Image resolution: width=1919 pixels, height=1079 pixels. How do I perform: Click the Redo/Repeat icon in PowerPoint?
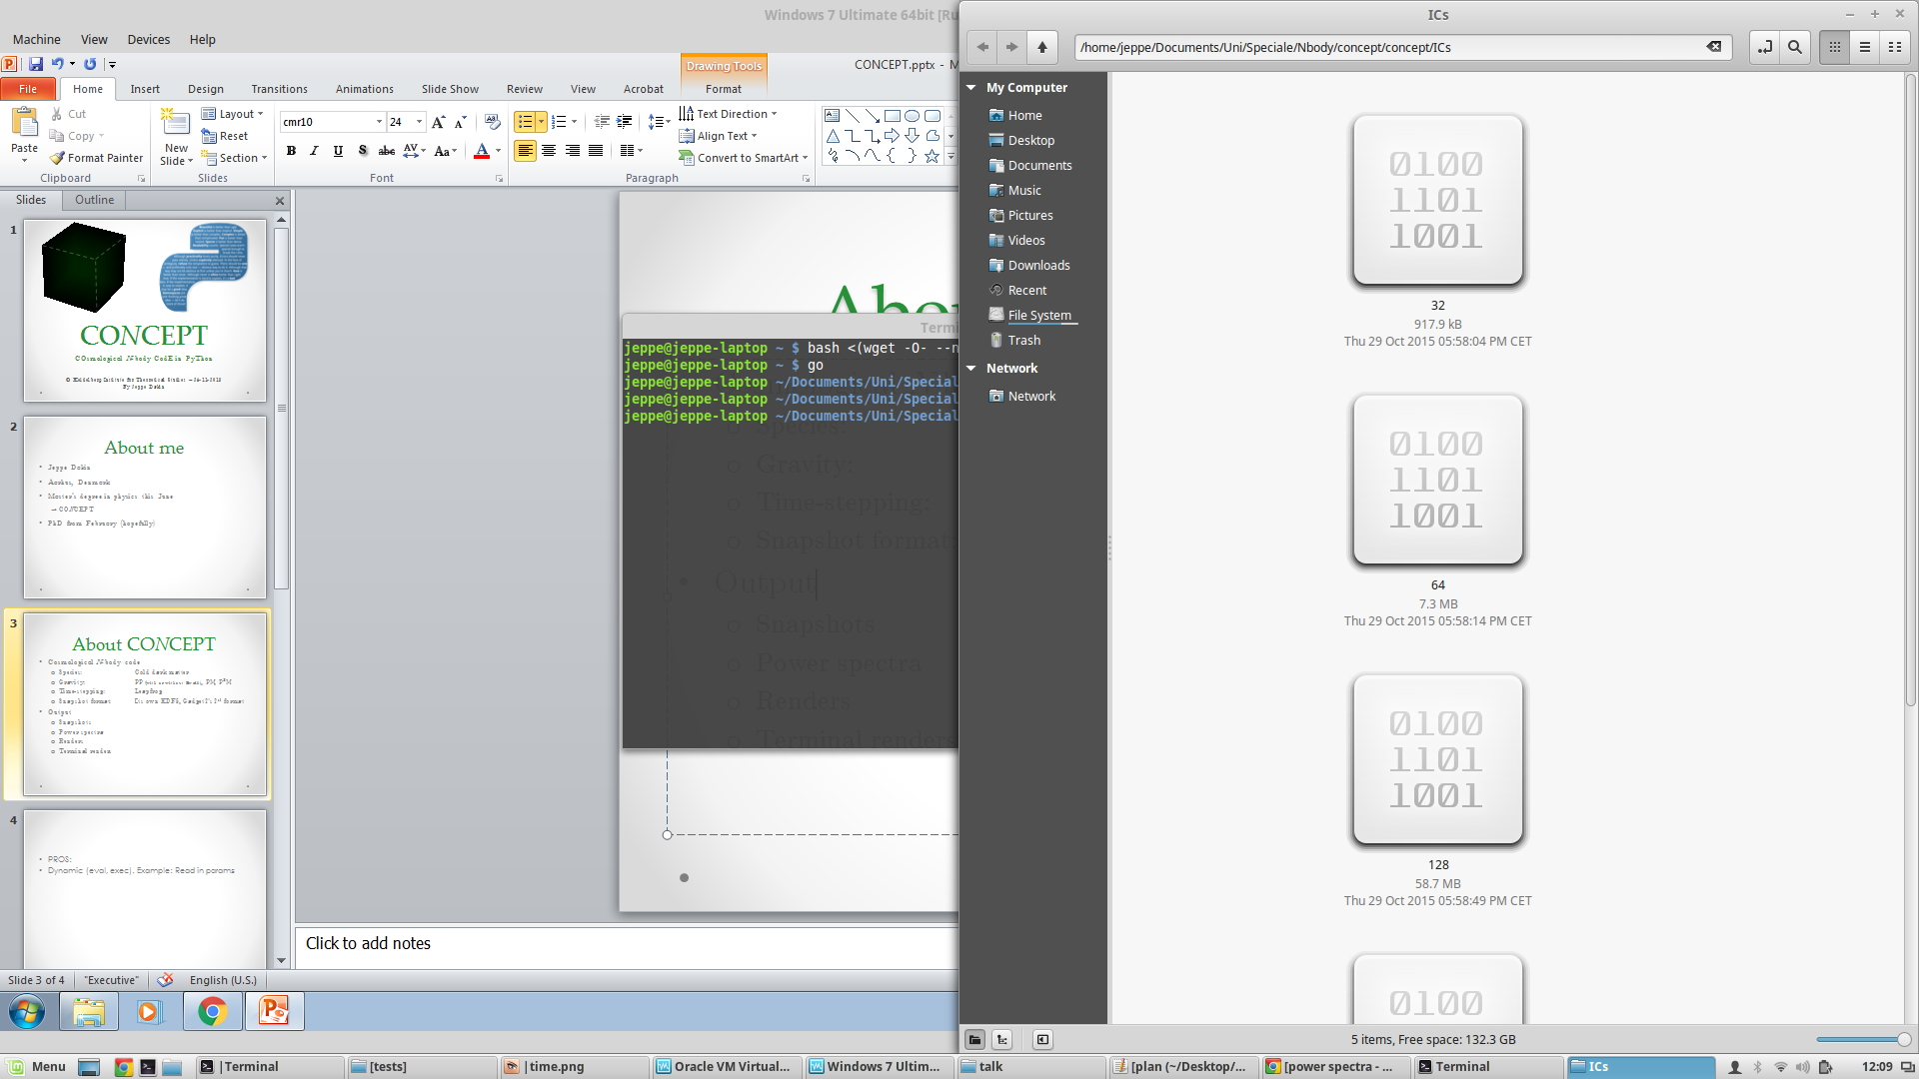90,64
